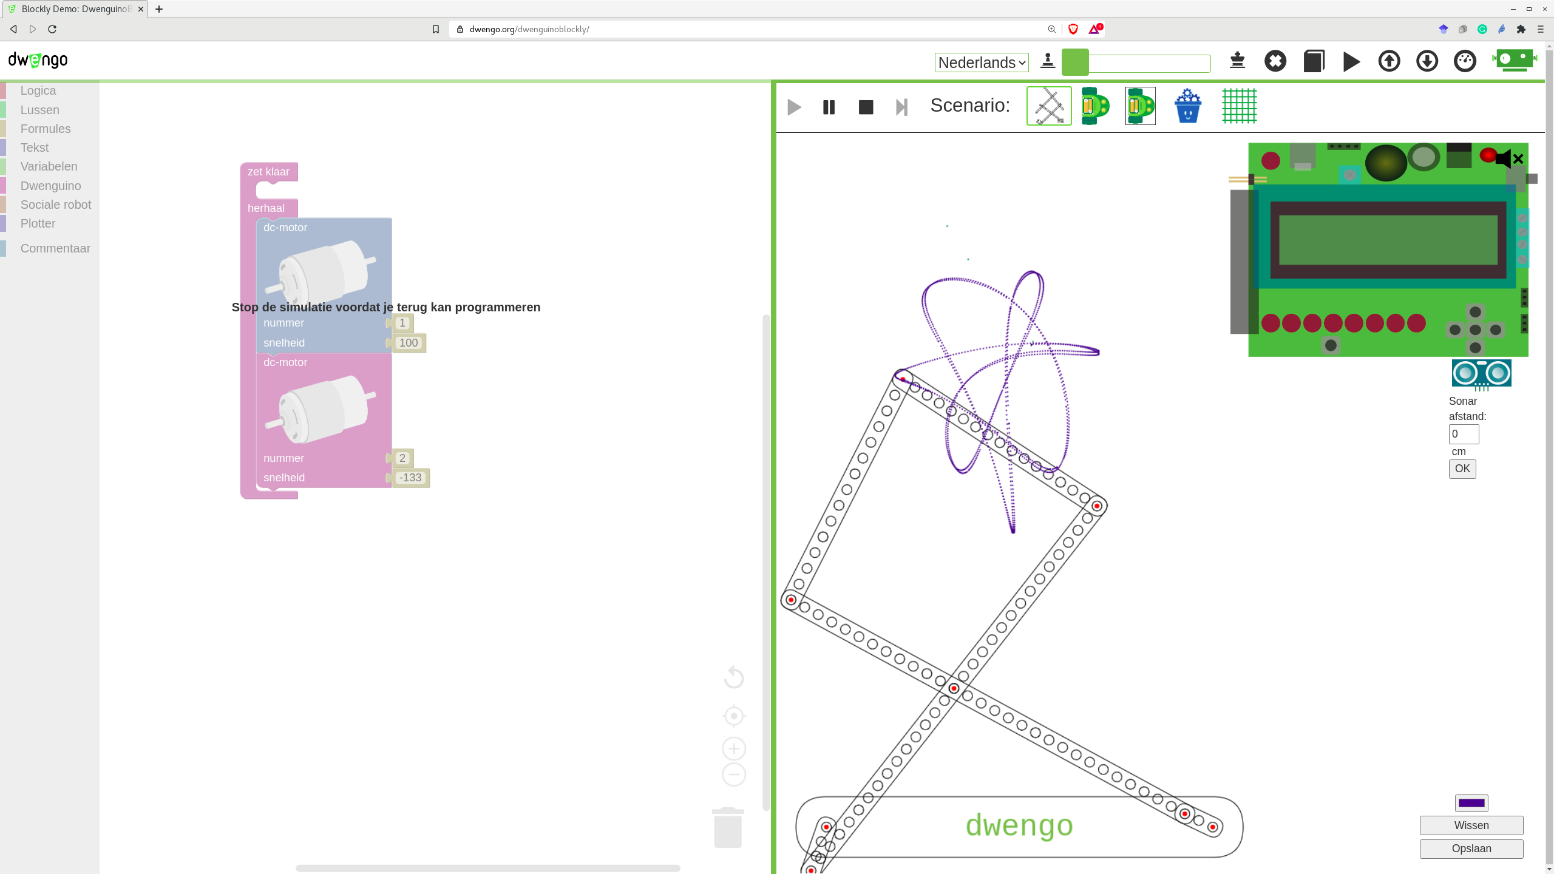Screen dimensions: 1554x874
Task: Start the simulation with play button
Action: pyautogui.click(x=794, y=107)
